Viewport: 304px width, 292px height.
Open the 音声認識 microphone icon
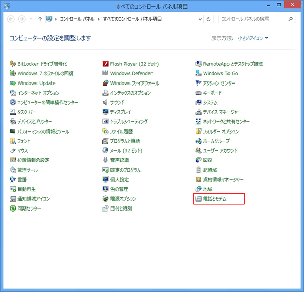point(105,160)
